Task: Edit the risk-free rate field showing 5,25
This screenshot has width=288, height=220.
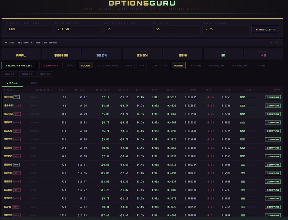Action: click(x=226, y=29)
